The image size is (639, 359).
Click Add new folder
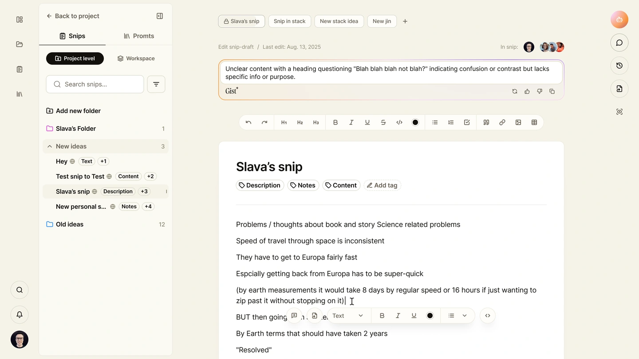point(74,111)
